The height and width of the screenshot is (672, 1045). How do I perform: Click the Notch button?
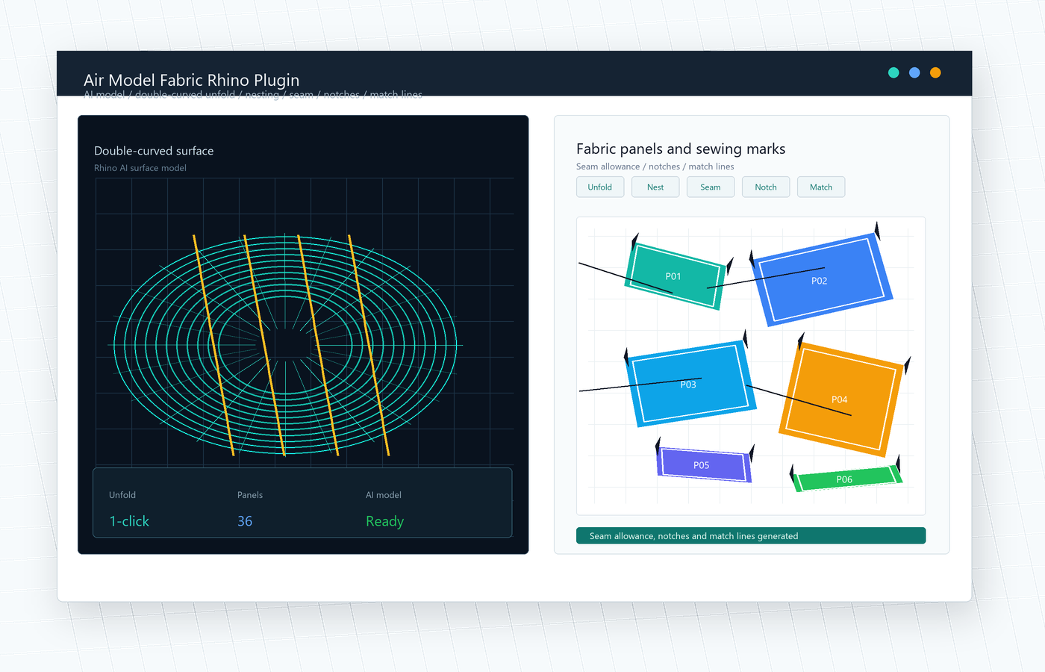pos(766,187)
